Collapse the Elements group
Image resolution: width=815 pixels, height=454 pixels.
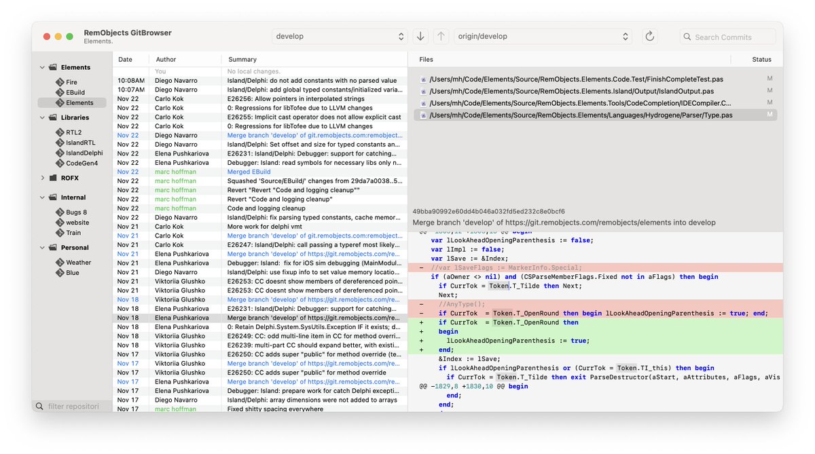click(42, 67)
